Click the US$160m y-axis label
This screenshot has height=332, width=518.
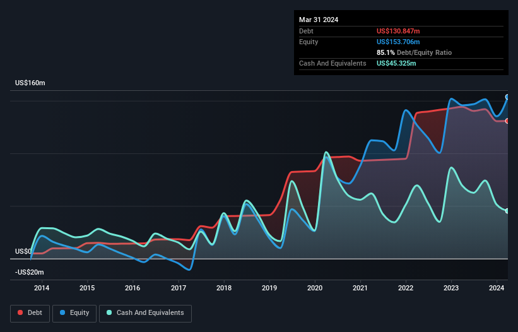click(30, 83)
